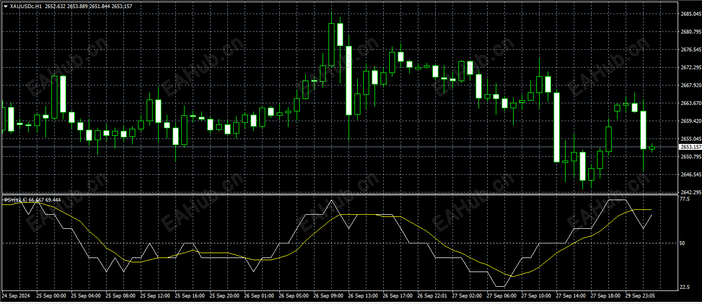Click the 24 Sep 2024 time label
The image size is (702, 304).
coord(15,296)
